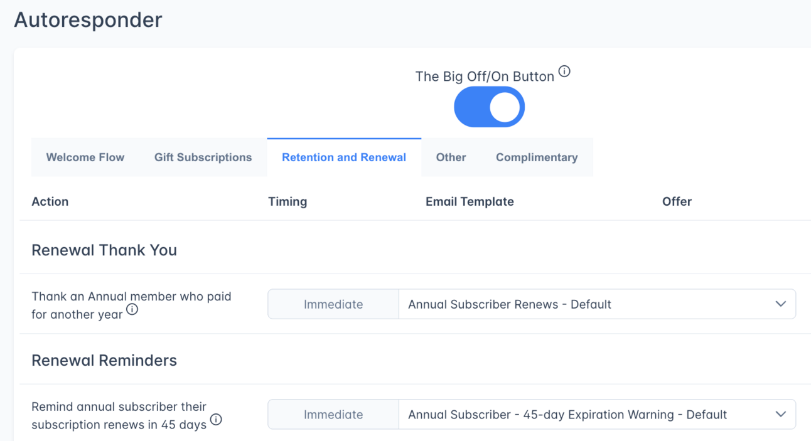Click the chevron on Annual Subscriber Renews dropdown
The height and width of the screenshot is (441, 811).
tap(780, 304)
